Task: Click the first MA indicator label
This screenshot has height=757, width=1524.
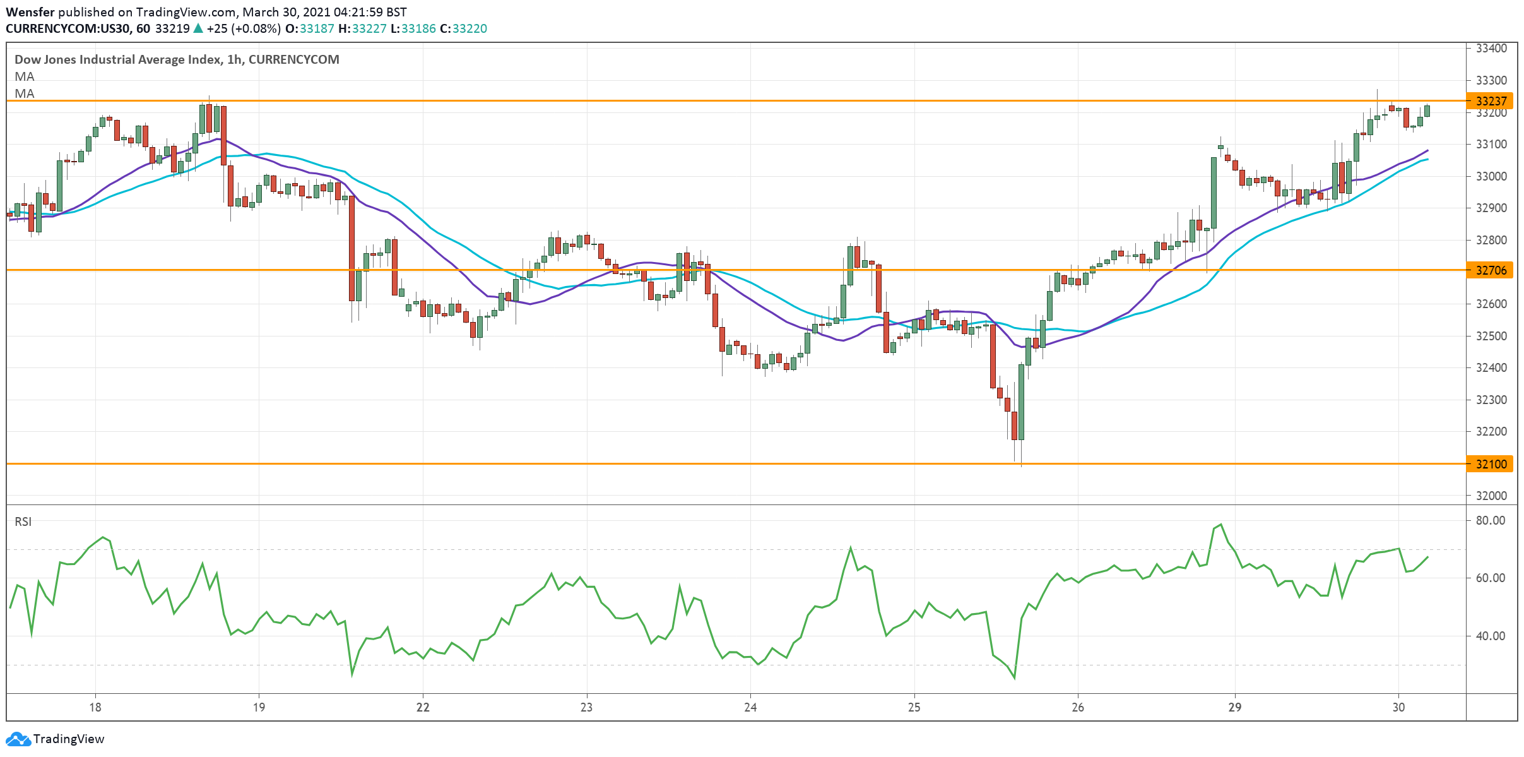Action: click(x=25, y=76)
